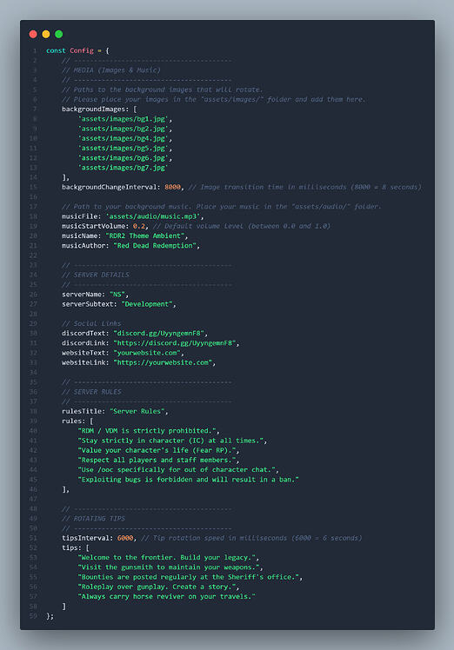The image size is (454, 650).
Task: Select the "Development" serverSubtext value
Action: click(x=146, y=304)
